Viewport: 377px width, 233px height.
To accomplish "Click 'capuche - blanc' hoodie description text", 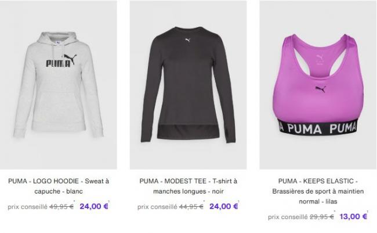I will [59, 191].
